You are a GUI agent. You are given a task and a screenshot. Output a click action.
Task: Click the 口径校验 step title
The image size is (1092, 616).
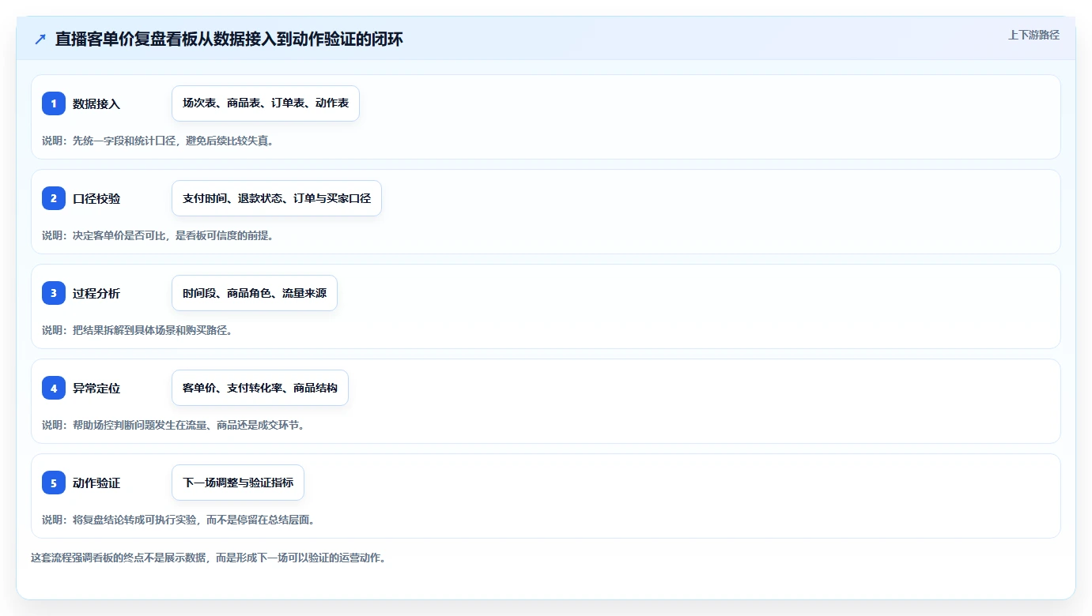click(x=96, y=198)
